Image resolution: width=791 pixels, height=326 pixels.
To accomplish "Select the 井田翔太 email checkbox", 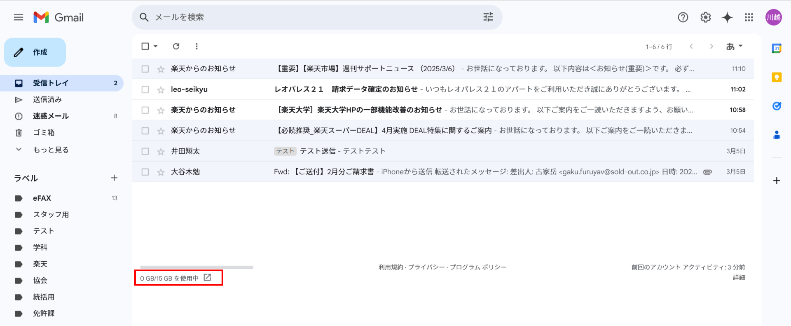I will tap(145, 151).
